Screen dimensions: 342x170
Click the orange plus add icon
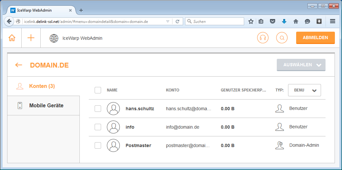click(31, 38)
